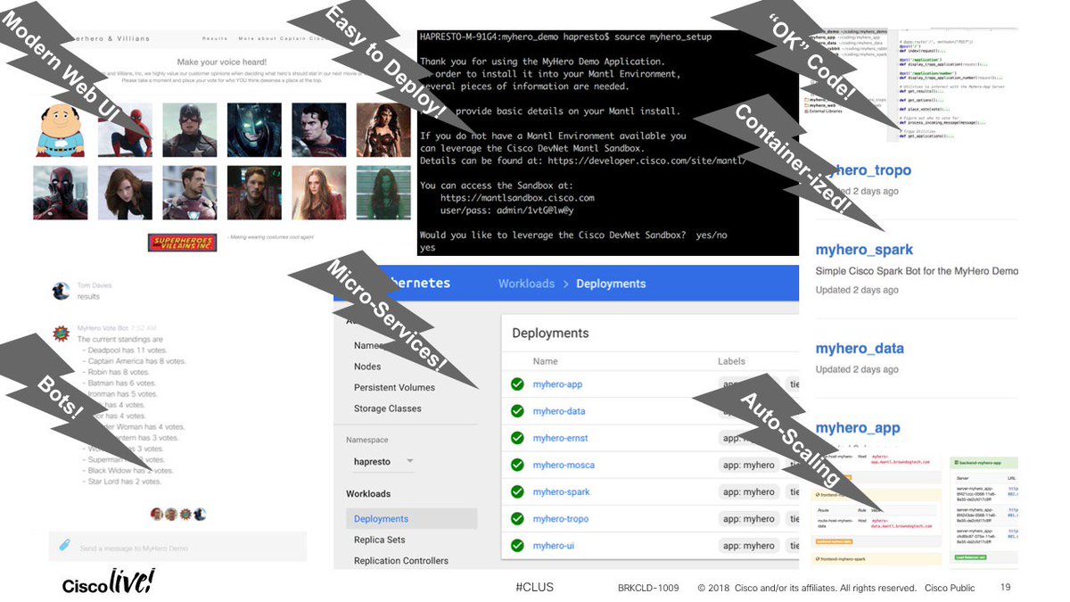Click the Labels column header in Deployments table

click(733, 361)
